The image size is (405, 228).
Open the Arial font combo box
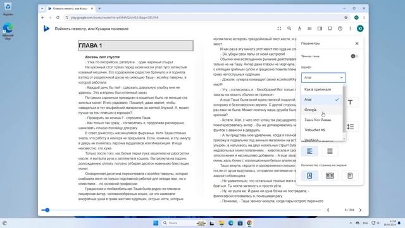[323, 77]
